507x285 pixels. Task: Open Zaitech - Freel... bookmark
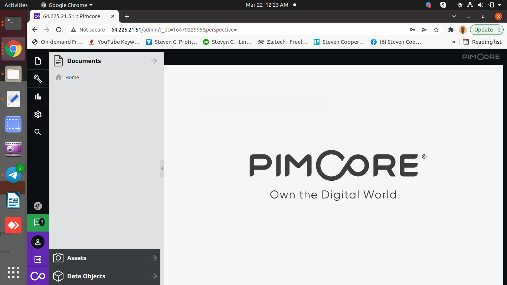tap(283, 42)
